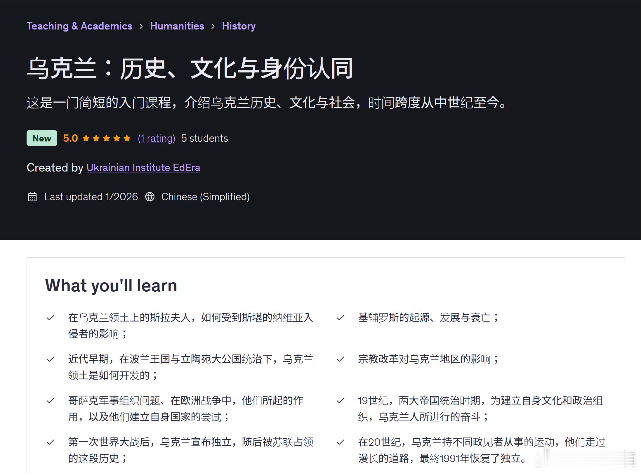Open Ukrainian Institute EdEra creator page
Viewport: 641px width, 474px height.
coord(143,167)
